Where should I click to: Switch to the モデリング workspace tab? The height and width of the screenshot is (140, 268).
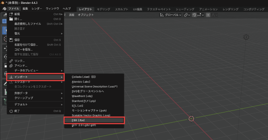[x=104, y=9]
